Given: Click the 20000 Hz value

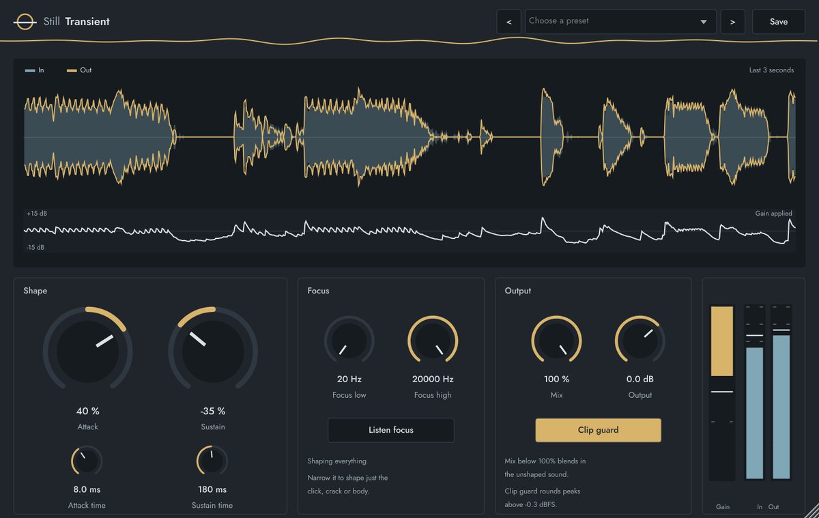Looking at the screenshot, I should pyautogui.click(x=433, y=379).
